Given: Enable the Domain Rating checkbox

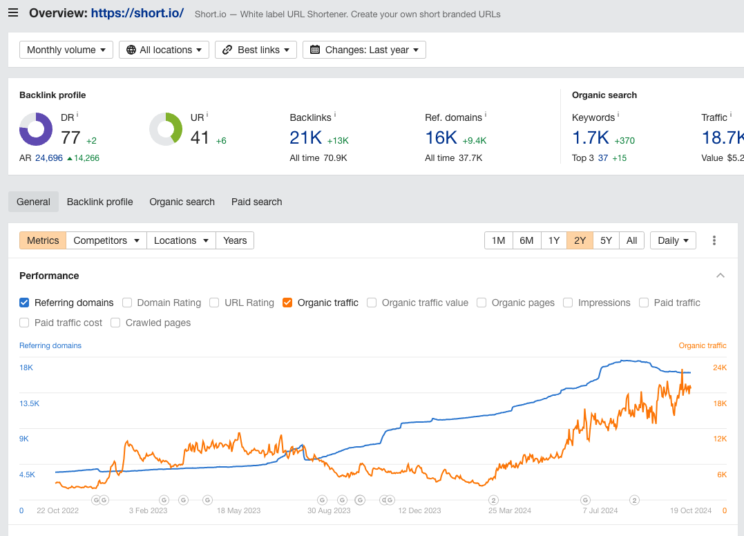Looking at the screenshot, I should (x=127, y=303).
